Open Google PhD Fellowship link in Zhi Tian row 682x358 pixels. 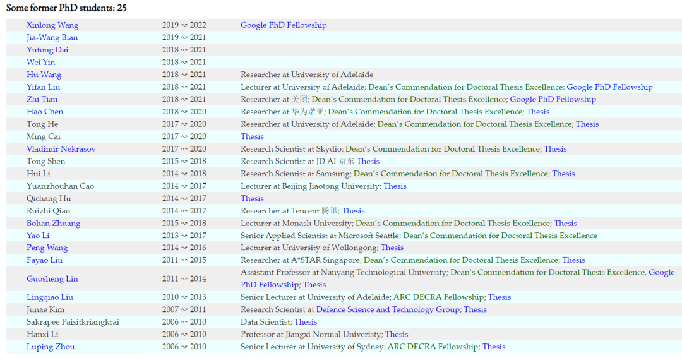coord(553,100)
